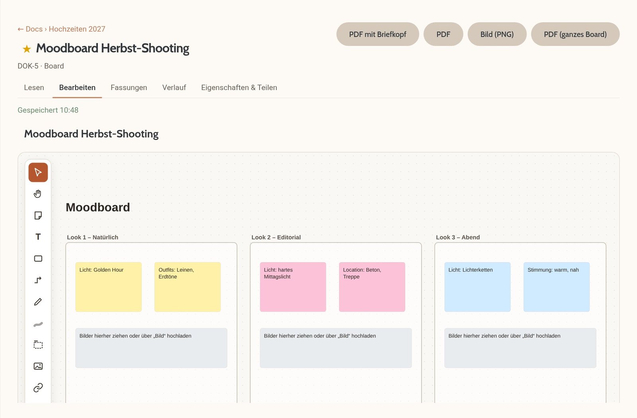
Task: Select the 'Licht: Golden Hour' yellow note
Action: (108, 287)
